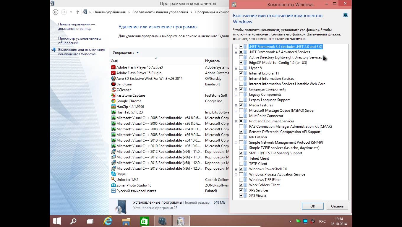Enable the Telnet Client checkbox

[241, 158]
